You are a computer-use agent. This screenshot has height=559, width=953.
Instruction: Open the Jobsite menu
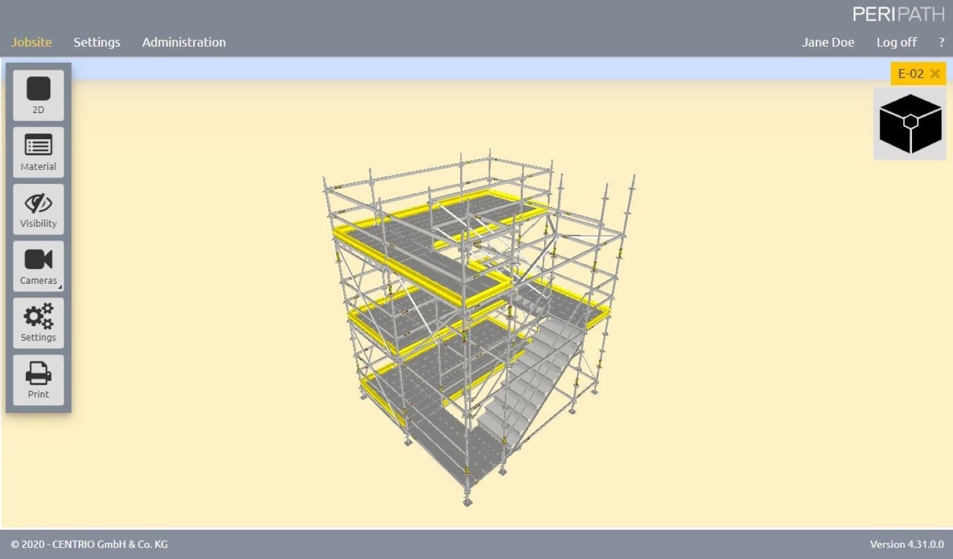coord(31,42)
